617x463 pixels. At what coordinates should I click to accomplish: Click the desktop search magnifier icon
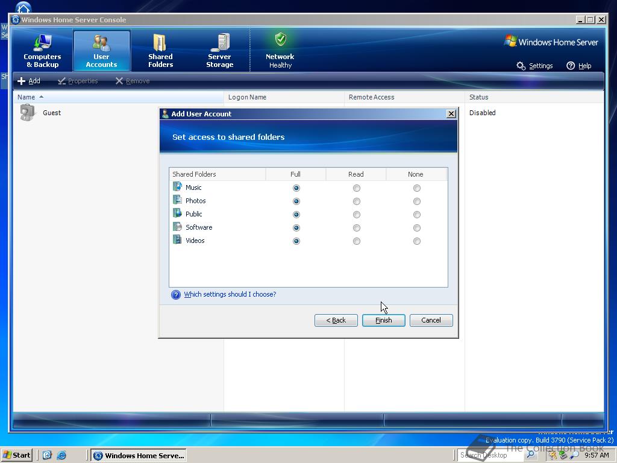tap(530, 455)
